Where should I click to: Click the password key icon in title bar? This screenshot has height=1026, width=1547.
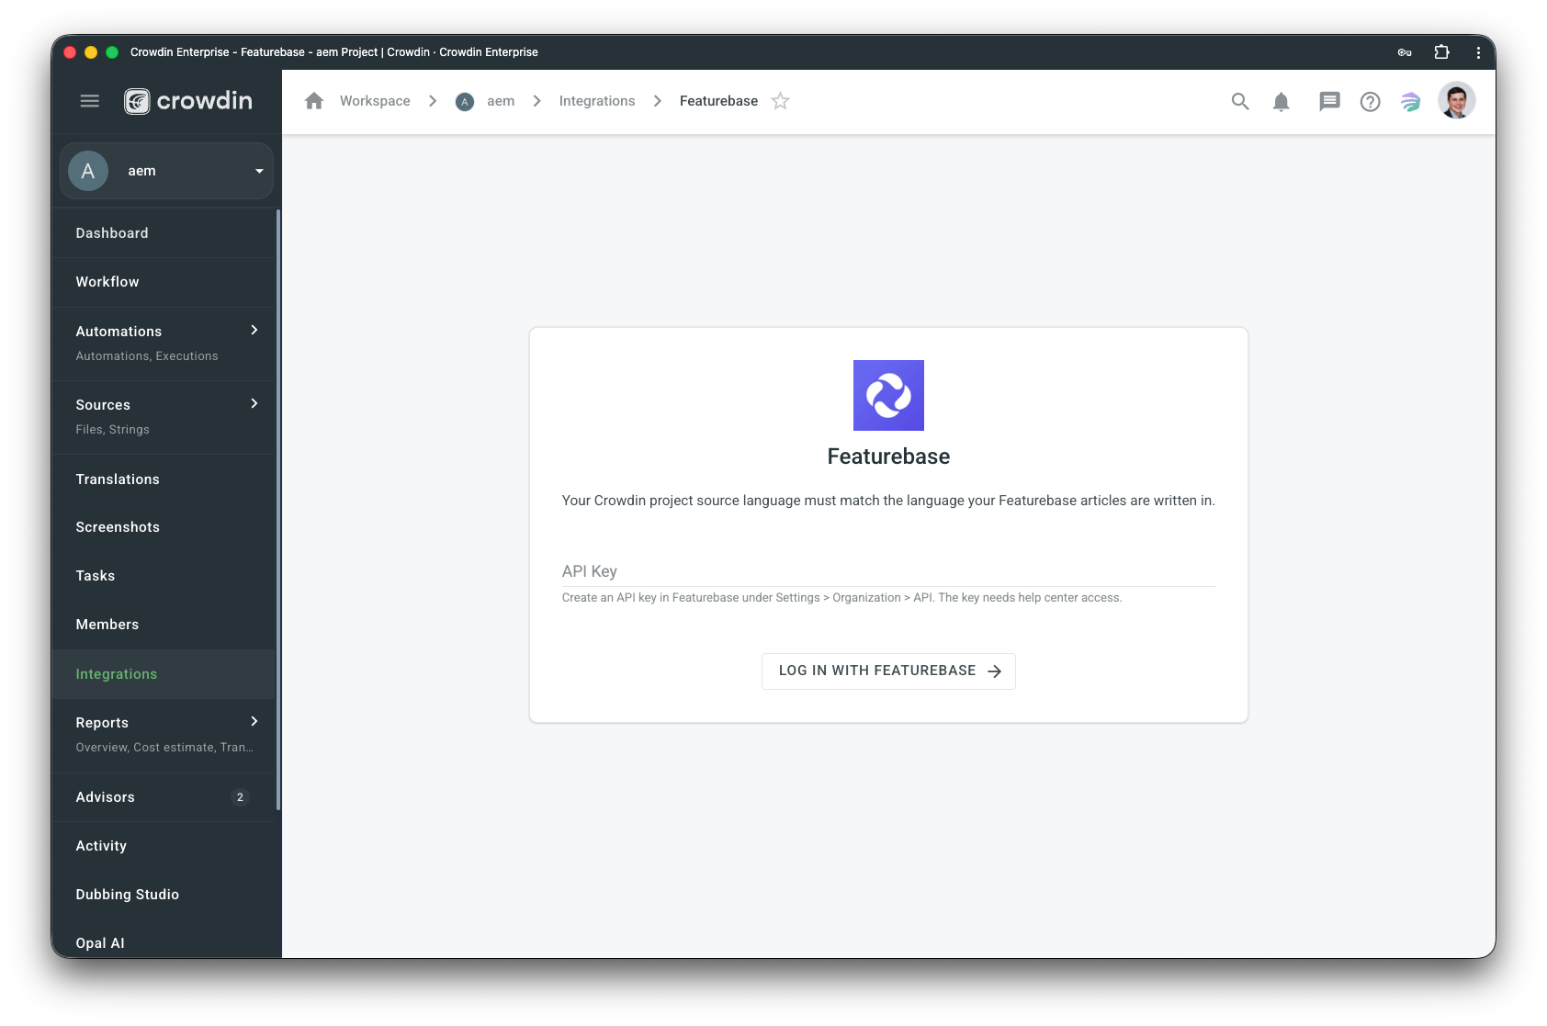point(1404,52)
